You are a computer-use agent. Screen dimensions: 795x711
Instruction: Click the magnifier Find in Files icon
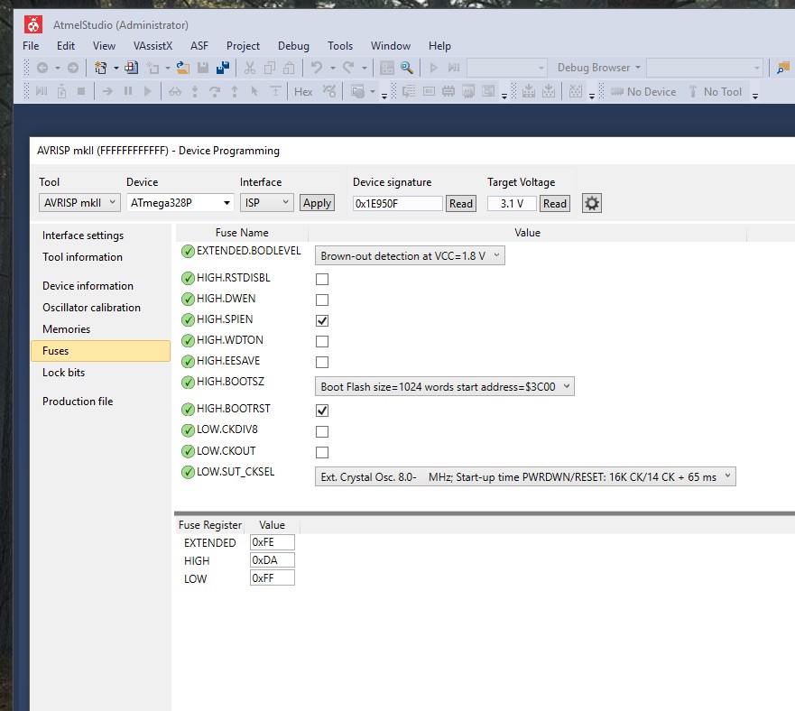pyautogui.click(x=407, y=68)
